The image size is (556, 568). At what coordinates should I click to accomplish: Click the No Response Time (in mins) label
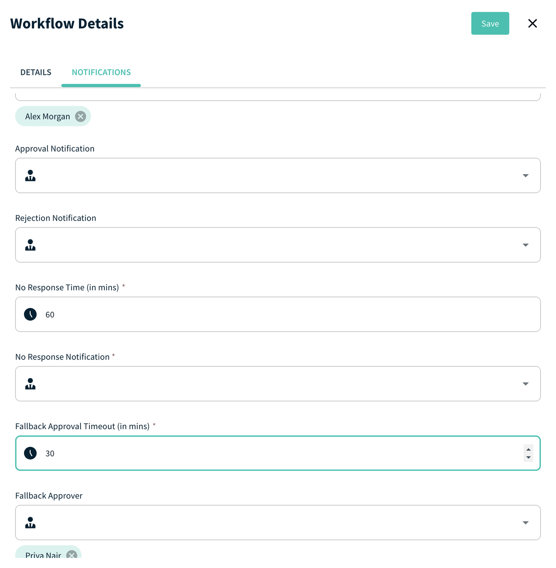click(x=67, y=287)
